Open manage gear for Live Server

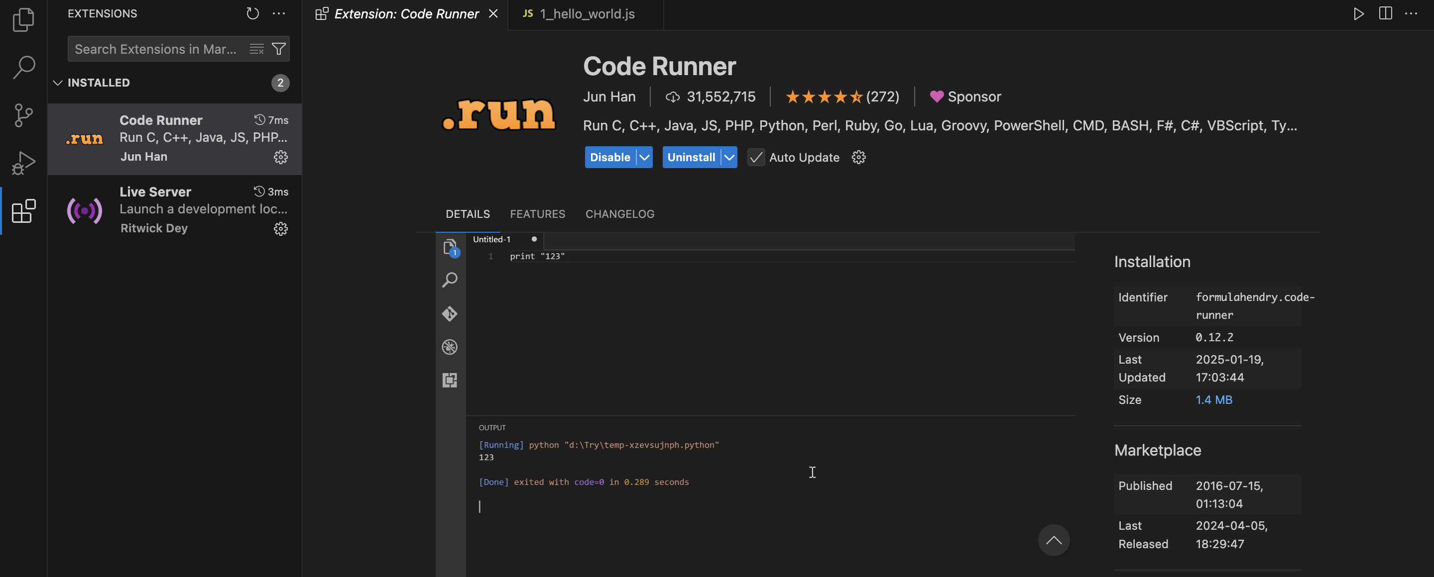tap(280, 228)
